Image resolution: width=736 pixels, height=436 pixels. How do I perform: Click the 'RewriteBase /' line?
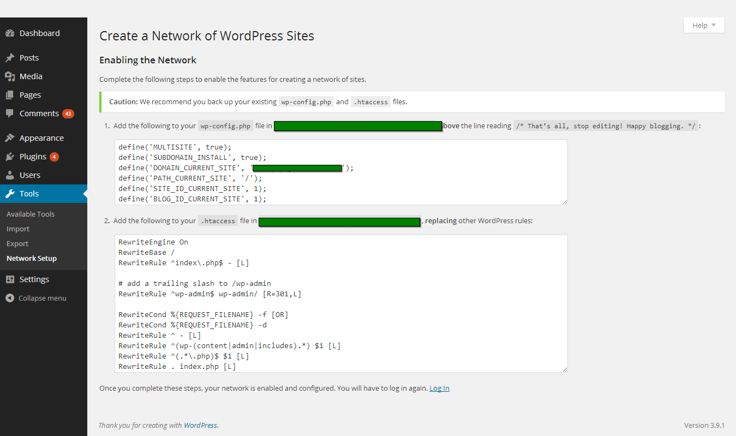(x=147, y=252)
